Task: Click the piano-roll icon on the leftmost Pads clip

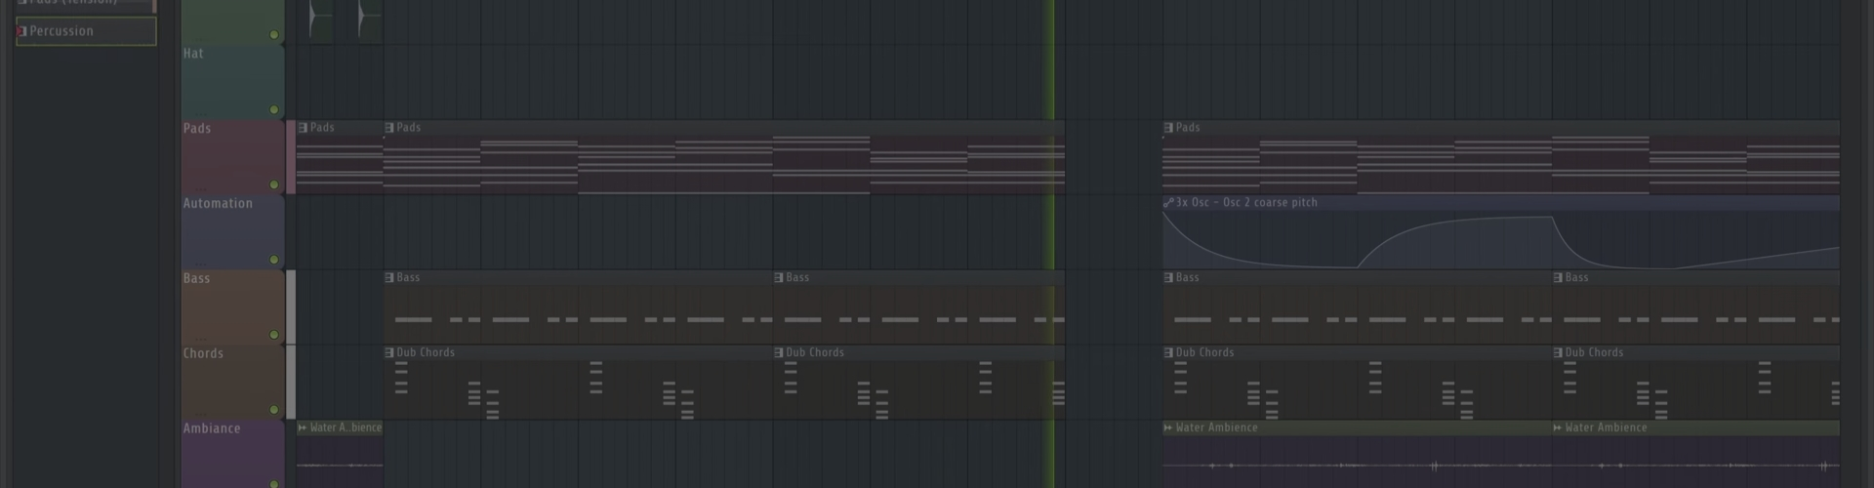Action: tap(303, 128)
